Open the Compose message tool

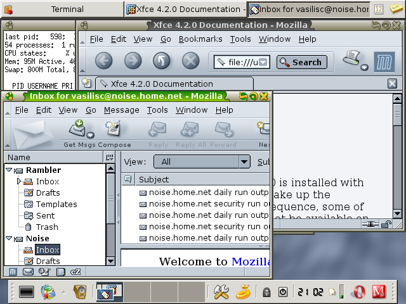113,128
